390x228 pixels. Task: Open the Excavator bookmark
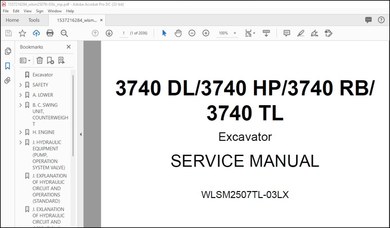(x=43, y=75)
